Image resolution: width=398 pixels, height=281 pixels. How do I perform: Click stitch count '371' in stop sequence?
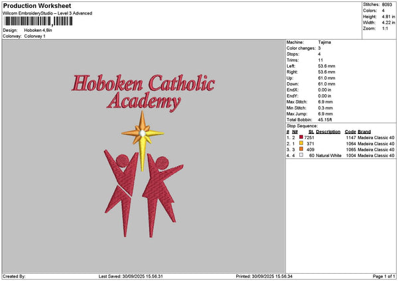coord(310,144)
